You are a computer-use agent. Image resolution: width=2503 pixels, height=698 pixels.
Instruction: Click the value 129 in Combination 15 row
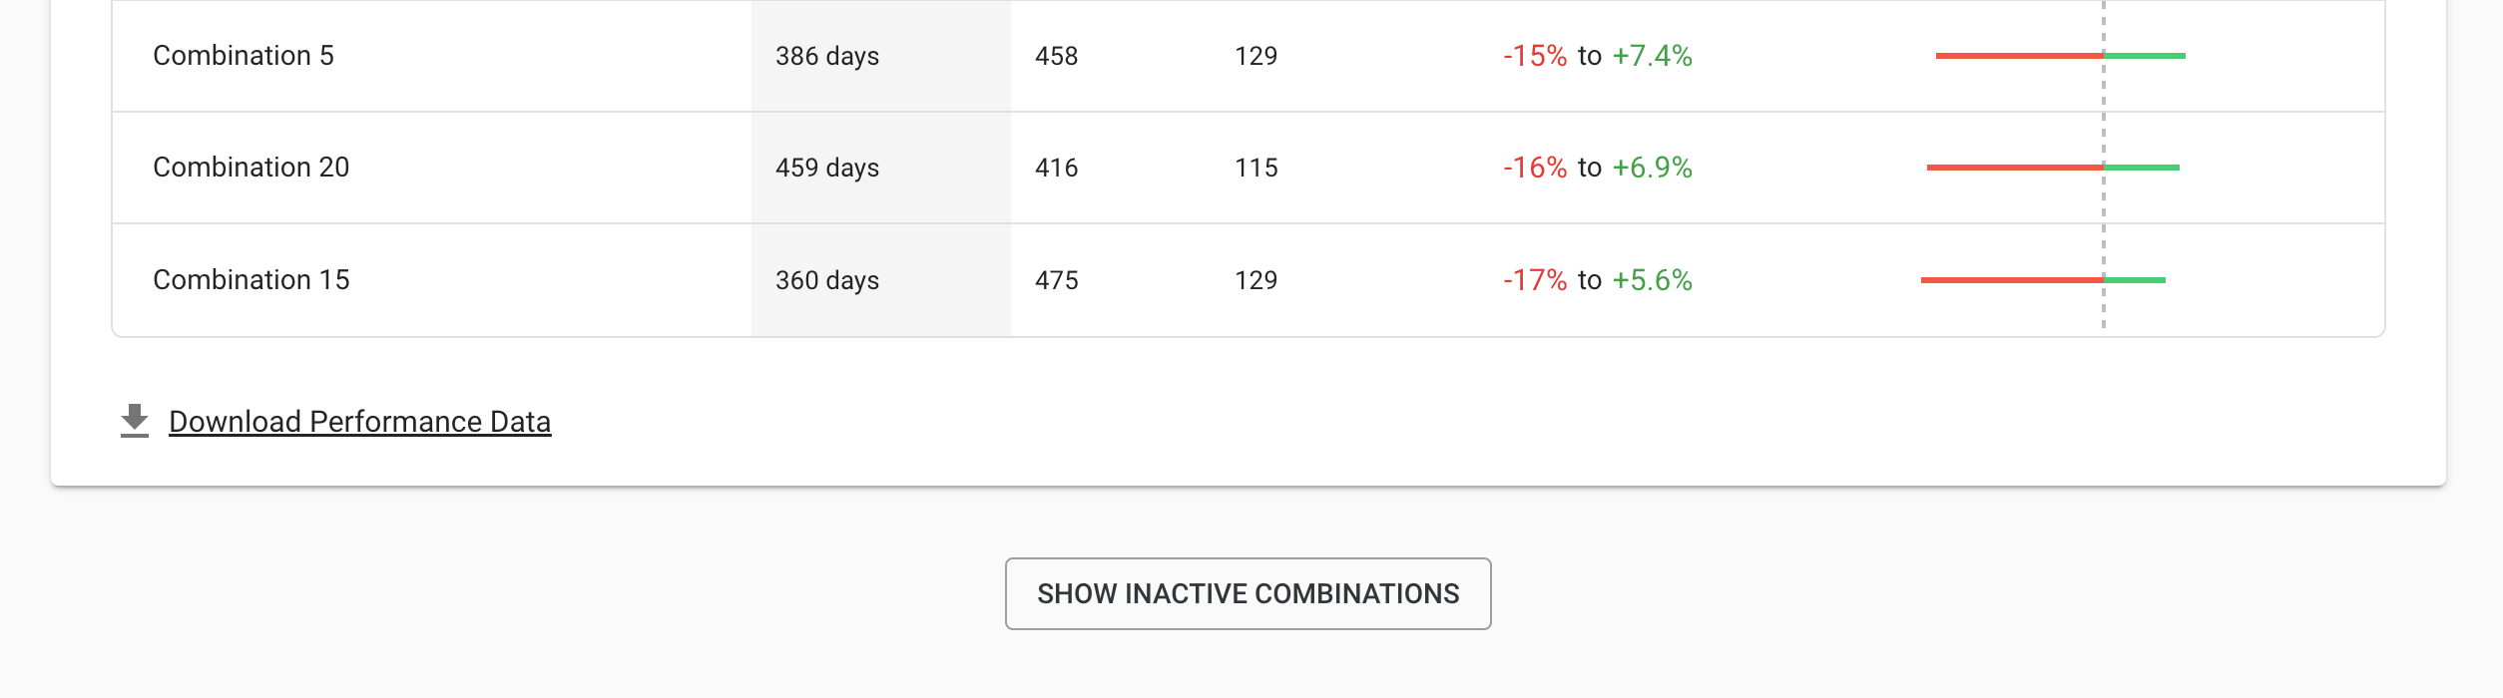1256,280
